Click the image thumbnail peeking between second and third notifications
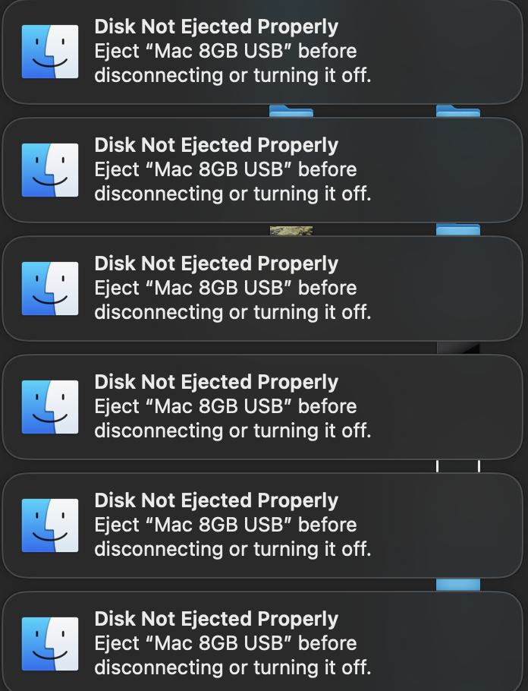Viewport: 528px width, 691px height. [x=291, y=230]
